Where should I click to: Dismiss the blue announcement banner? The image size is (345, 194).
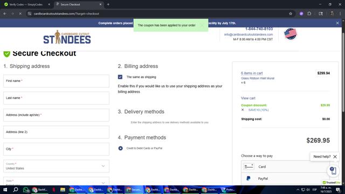337,23
